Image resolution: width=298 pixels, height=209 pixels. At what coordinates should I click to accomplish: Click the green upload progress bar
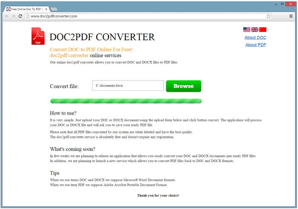(x=126, y=101)
